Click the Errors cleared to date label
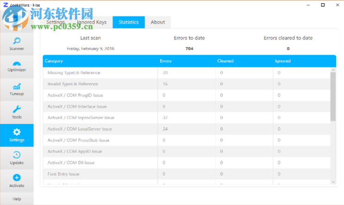Screen dimensions: 344x205 click(288, 38)
